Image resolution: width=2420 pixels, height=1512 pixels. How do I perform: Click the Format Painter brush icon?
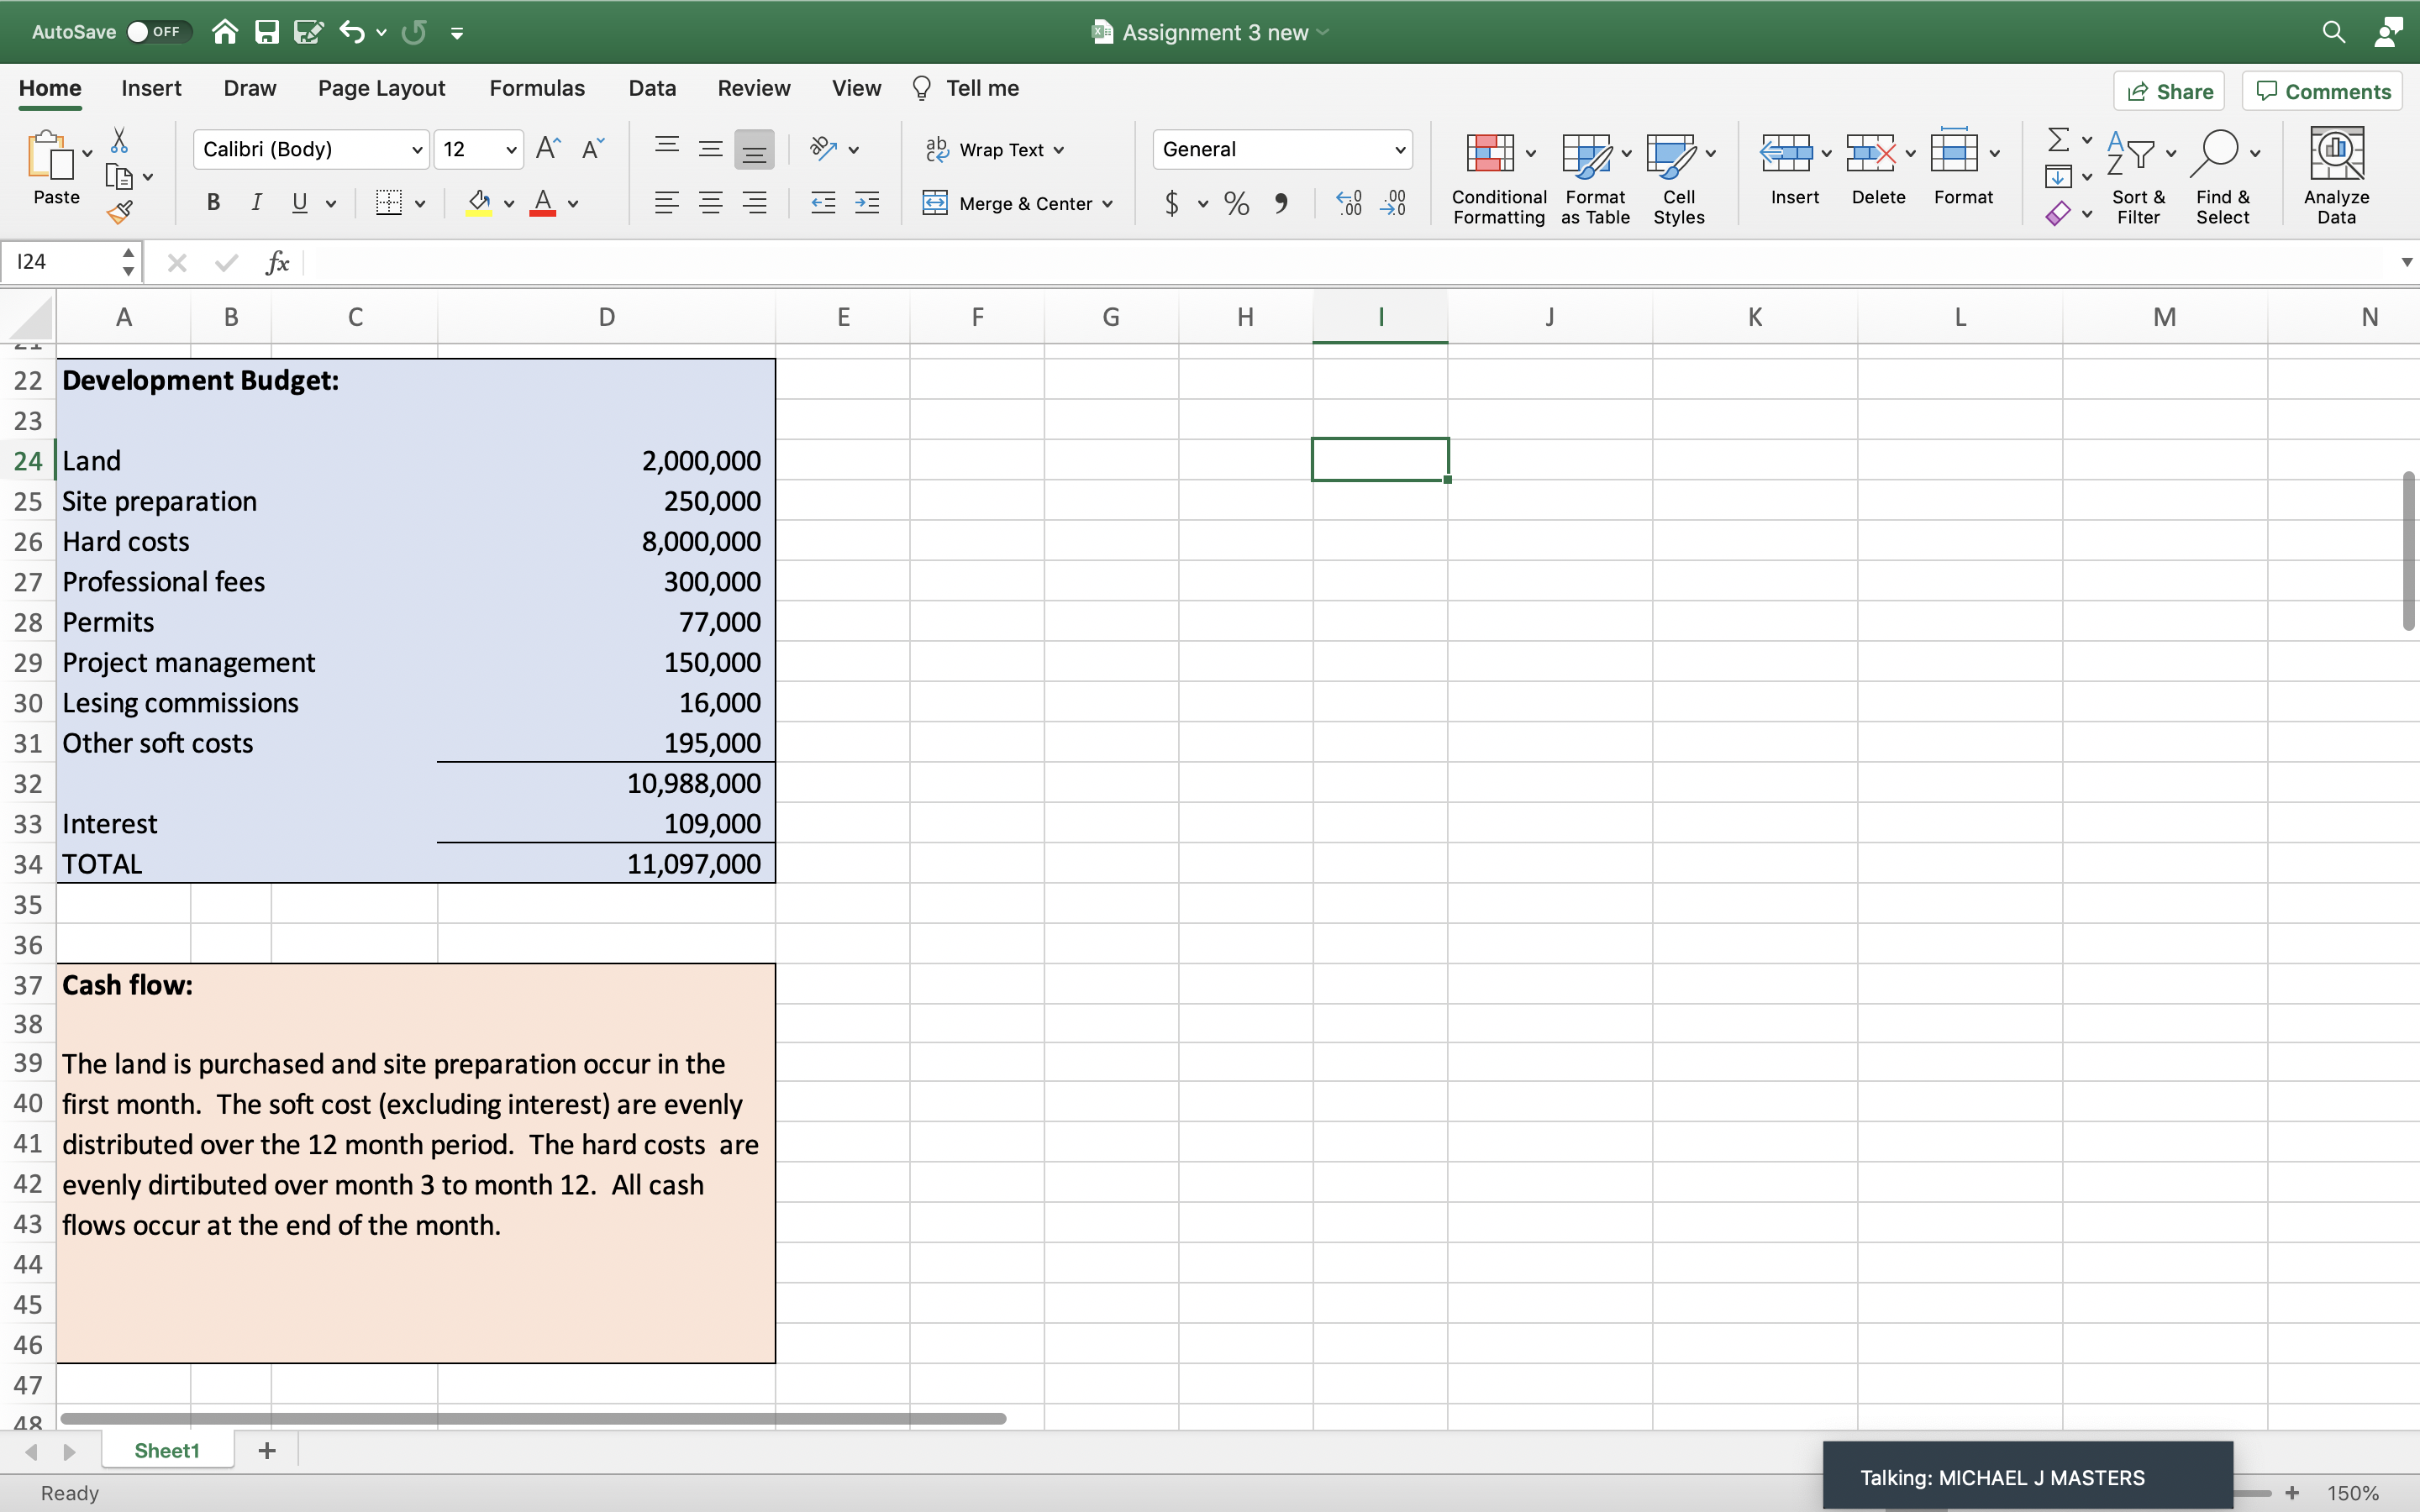pos(120,212)
